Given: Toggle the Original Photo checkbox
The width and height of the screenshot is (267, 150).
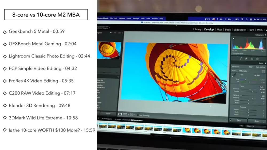Looking at the screenshot, I should pos(233,53).
